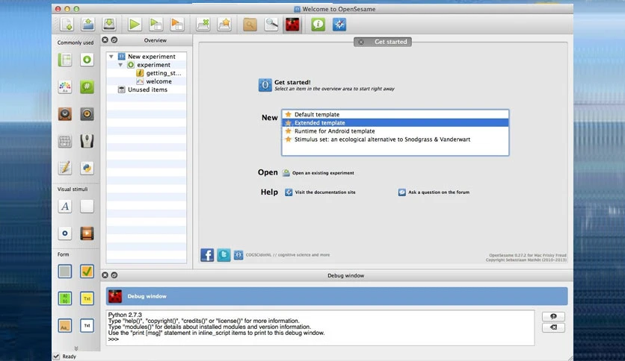This screenshot has width=625, height=361.
Task: Close all tabs using the toolbar icon
Action: [203, 25]
